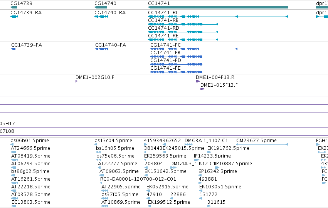This screenshot has width=328, height=208.
Task: Click EST AT24666.5prime
Action: [30, 148]
